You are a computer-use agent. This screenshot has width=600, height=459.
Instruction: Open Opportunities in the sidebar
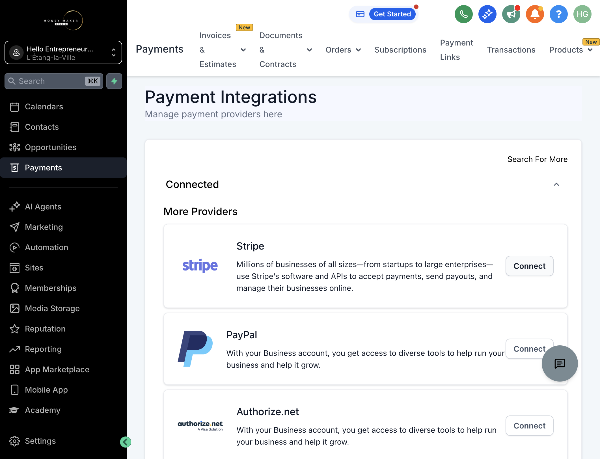63,147
